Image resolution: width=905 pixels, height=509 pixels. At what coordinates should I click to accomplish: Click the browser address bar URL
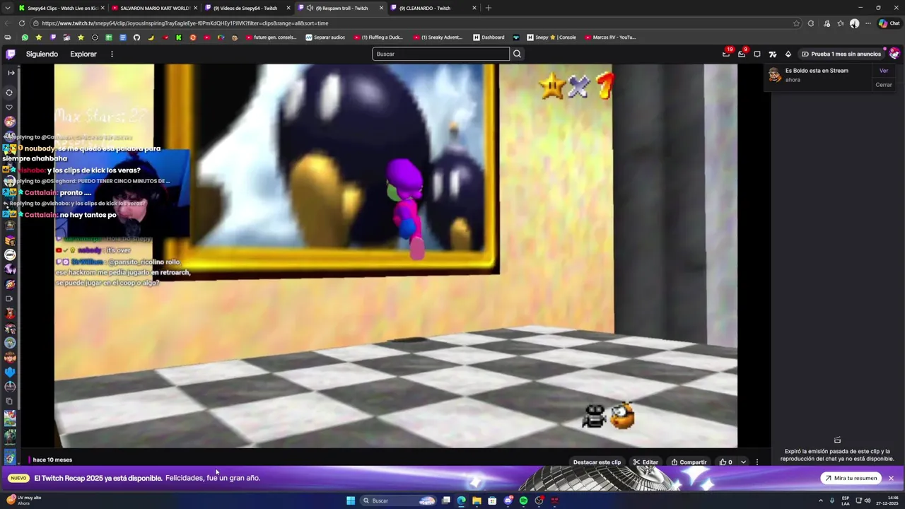(185, 23)
